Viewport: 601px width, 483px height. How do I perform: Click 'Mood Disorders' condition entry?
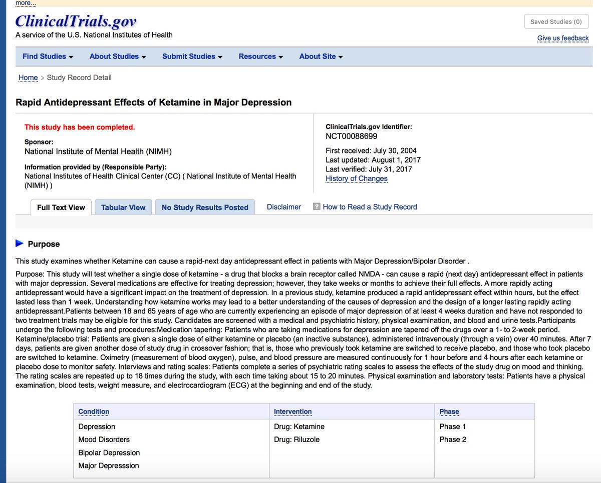104,439
